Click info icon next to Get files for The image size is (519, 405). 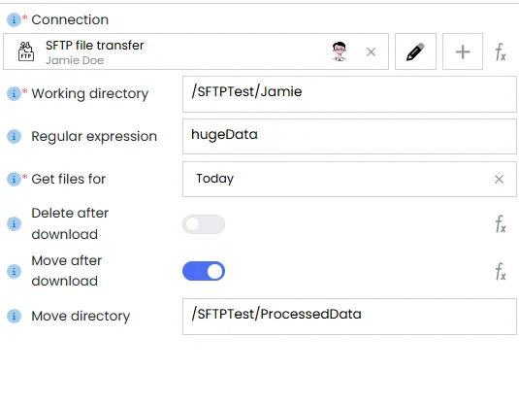pos(14,179)
